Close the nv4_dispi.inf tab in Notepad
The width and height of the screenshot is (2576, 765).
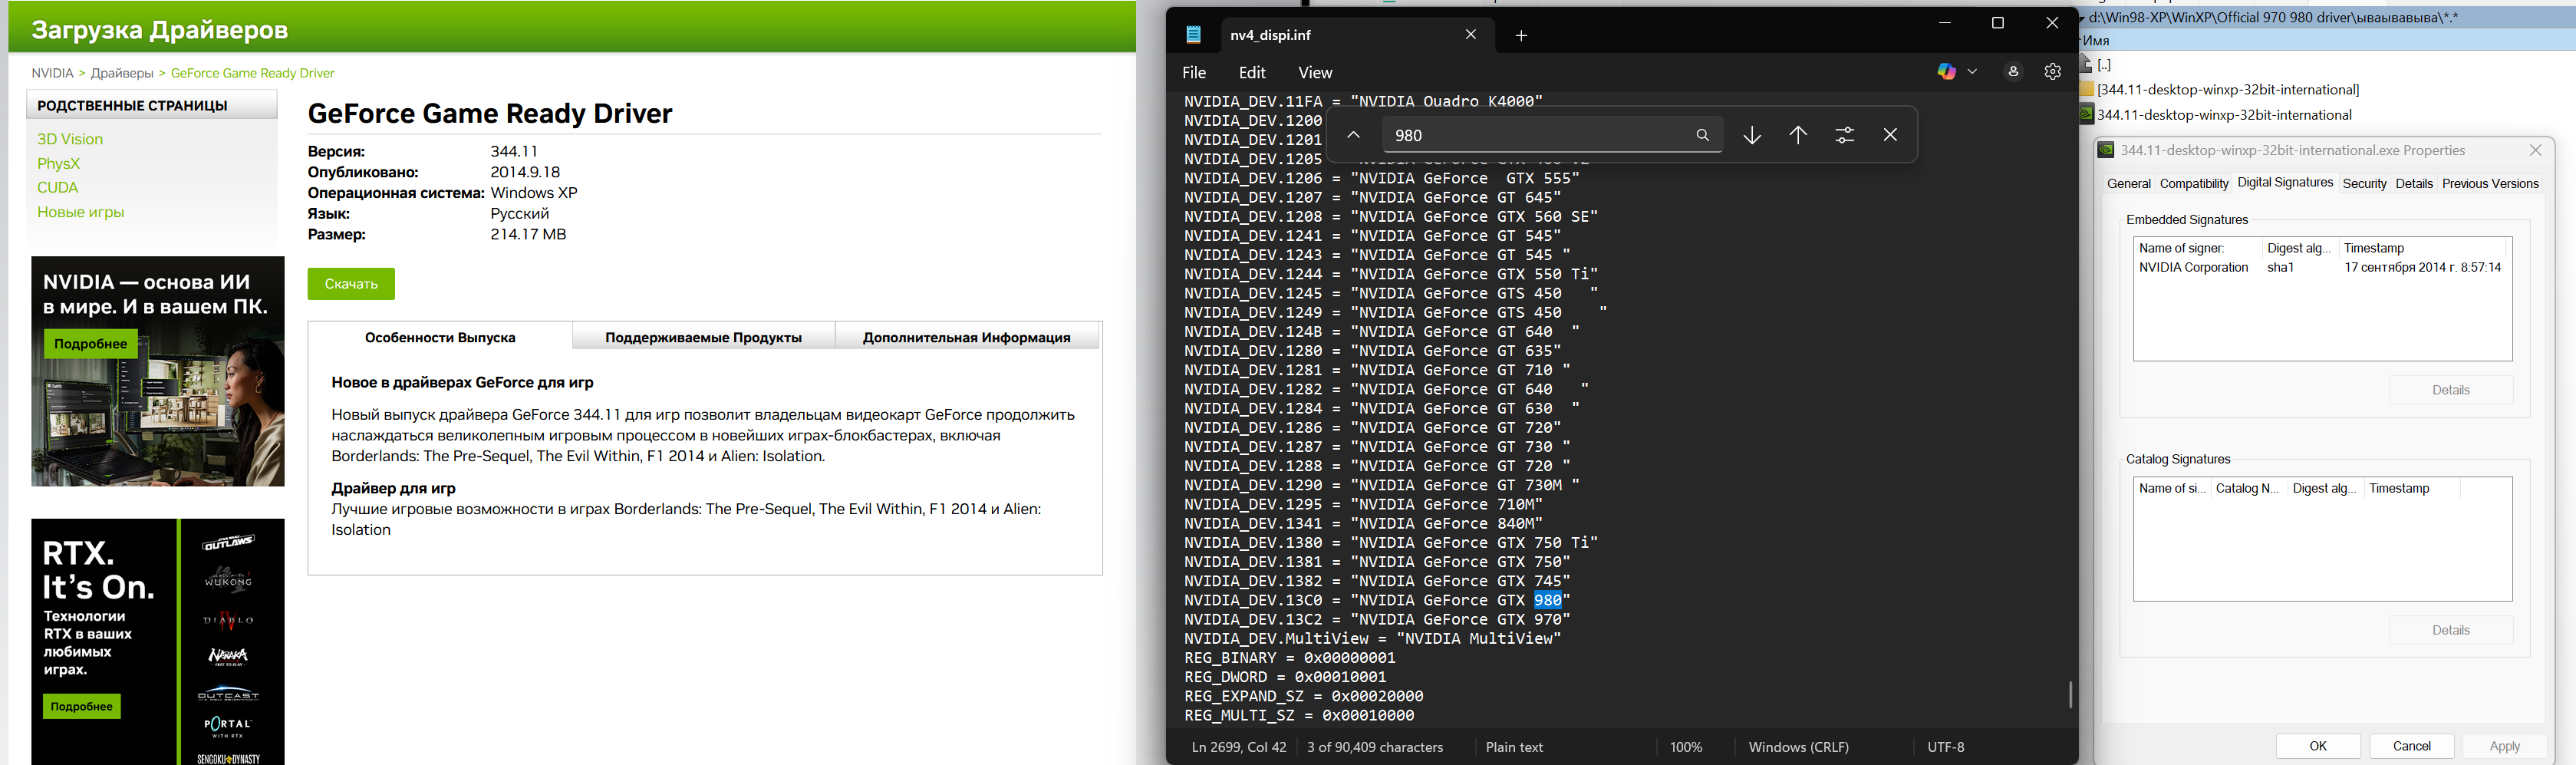[1470, 34]
